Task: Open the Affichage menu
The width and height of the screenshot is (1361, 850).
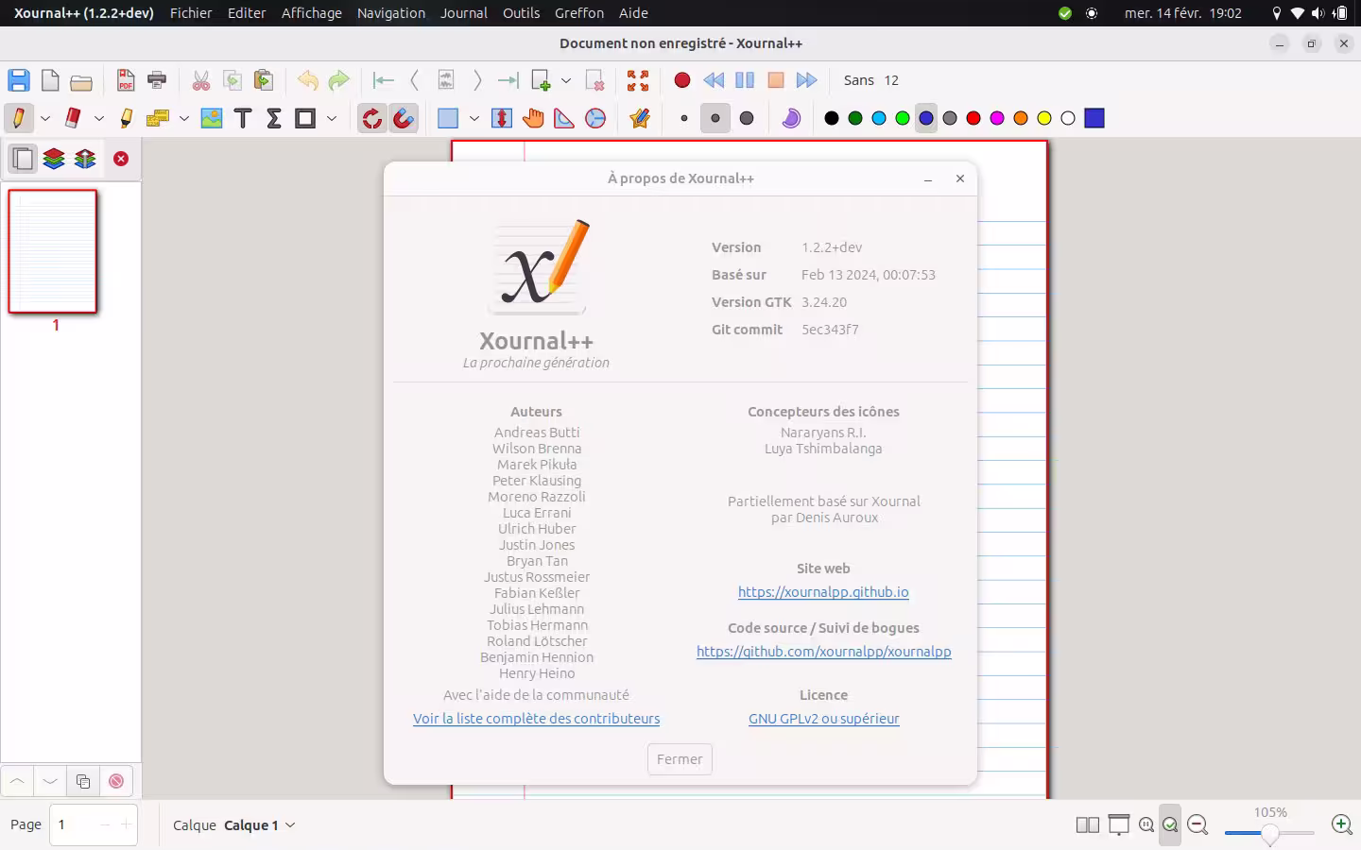Action: (312, 13)
